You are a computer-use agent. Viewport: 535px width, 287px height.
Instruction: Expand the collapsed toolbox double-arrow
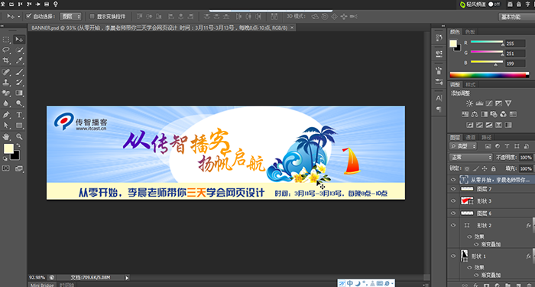pos(2,25)
